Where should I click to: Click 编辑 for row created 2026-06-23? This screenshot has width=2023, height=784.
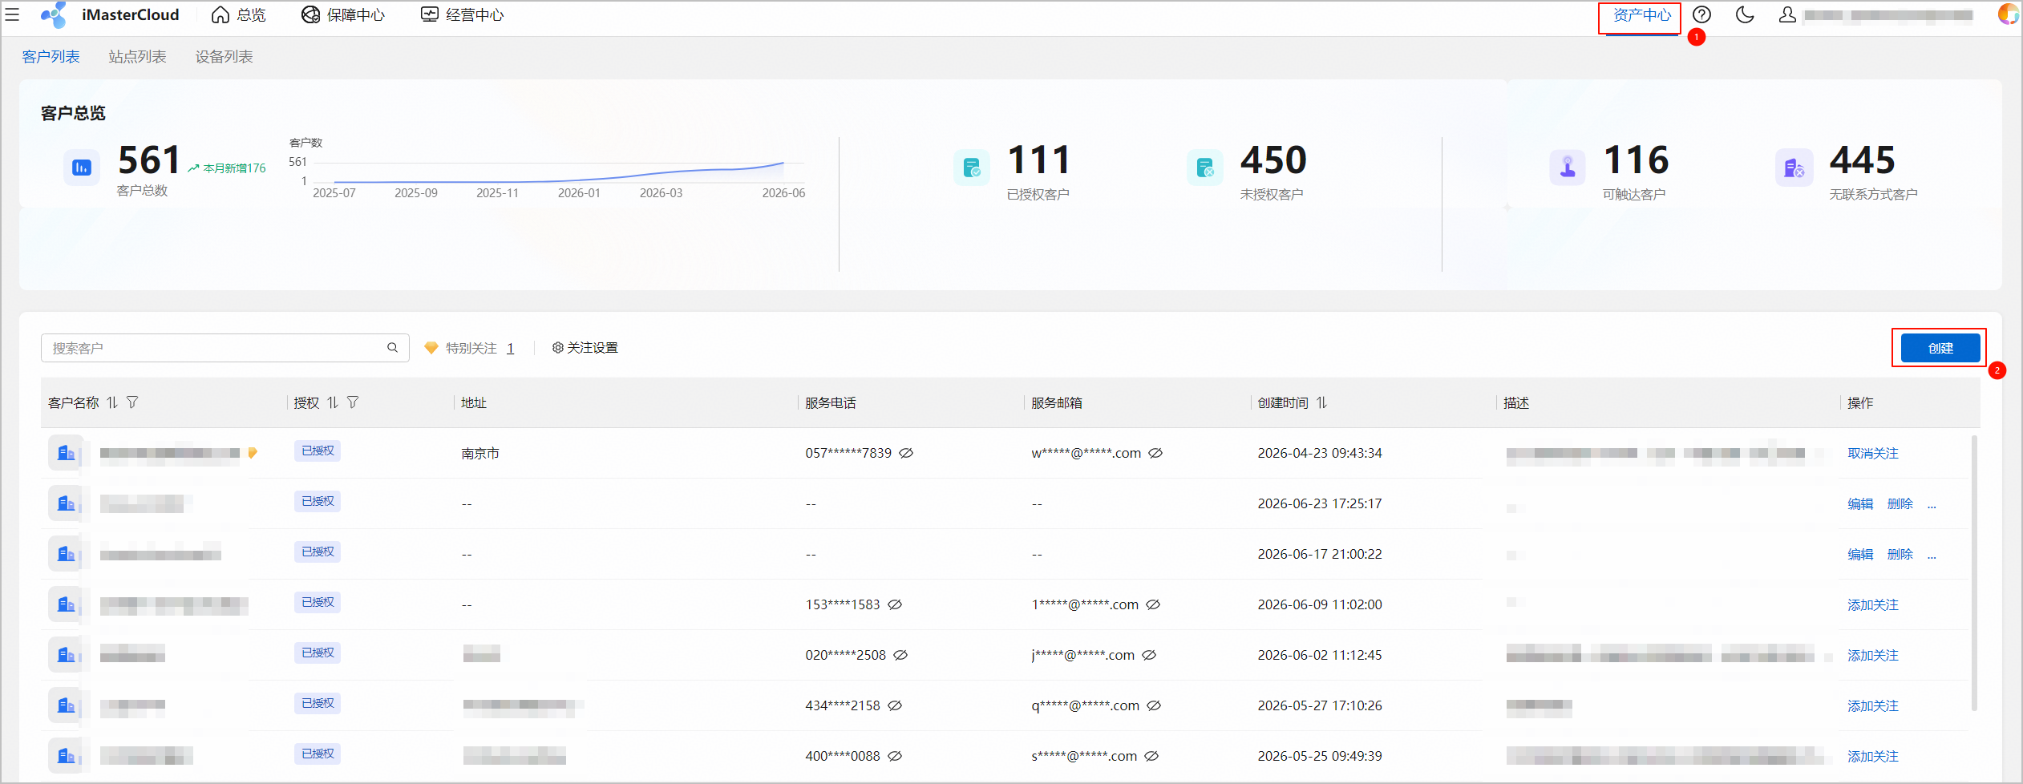(1860, 503)
